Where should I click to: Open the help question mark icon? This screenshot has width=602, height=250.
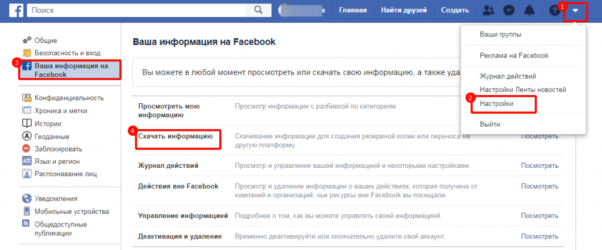(x=555, y=11)
